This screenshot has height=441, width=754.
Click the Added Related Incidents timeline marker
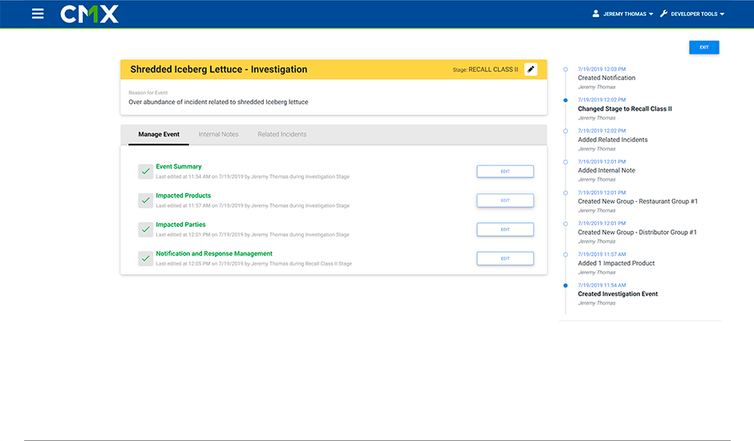565,131
